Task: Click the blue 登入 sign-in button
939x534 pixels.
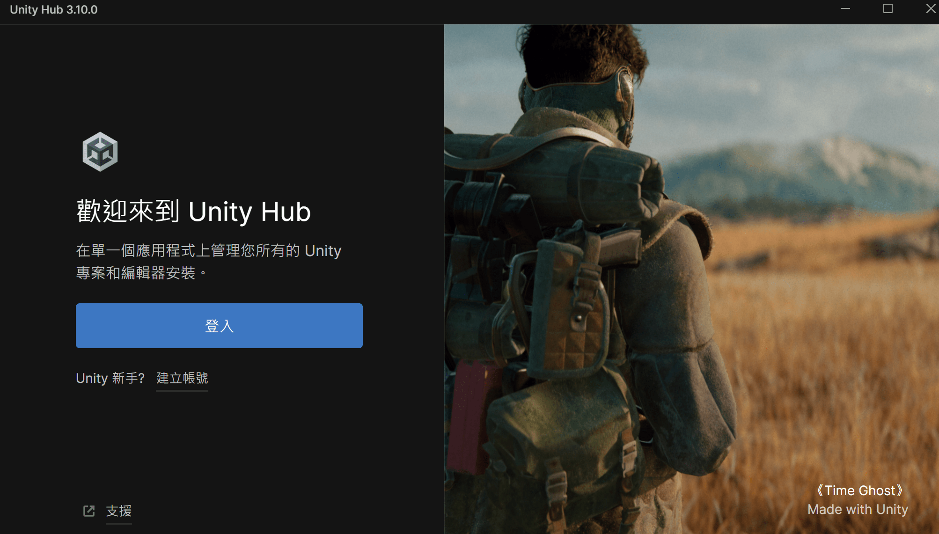Action: 219,326
